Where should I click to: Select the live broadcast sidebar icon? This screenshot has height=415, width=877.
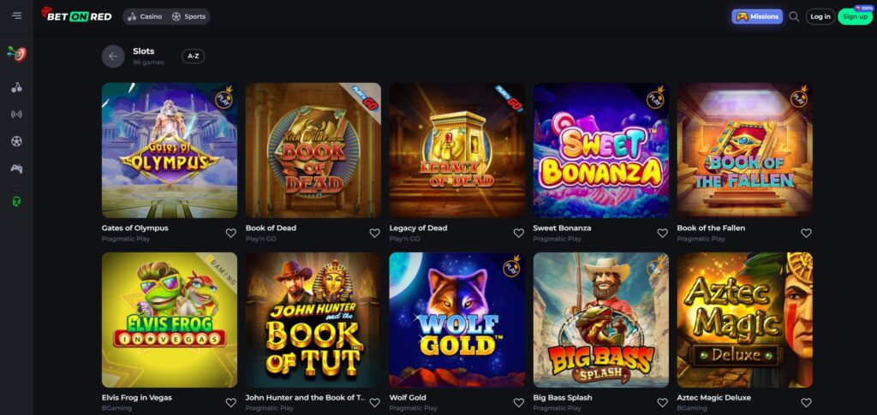click(17, 115)
